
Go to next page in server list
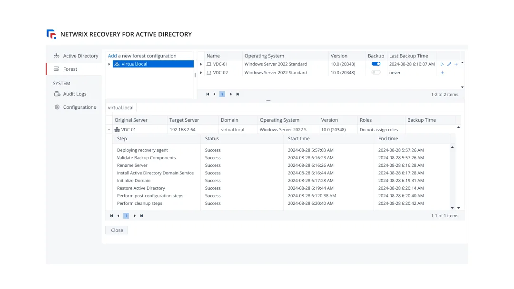tap(231, 94)
